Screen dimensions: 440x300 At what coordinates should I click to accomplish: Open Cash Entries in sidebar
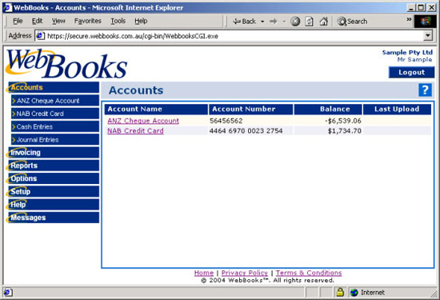click(55, 126)
